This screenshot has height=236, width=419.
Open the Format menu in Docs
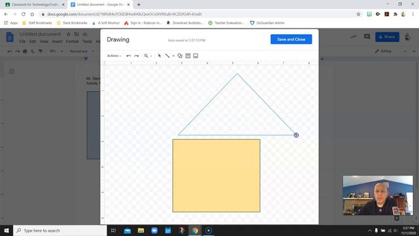pyautogui.click(x=72, y=41)
